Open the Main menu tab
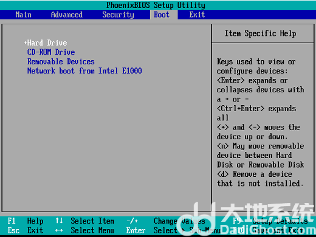The height and width of the screenshot is (237, 316). click(x=23, y=15)
